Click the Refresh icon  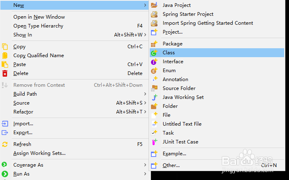coord(5,144)
